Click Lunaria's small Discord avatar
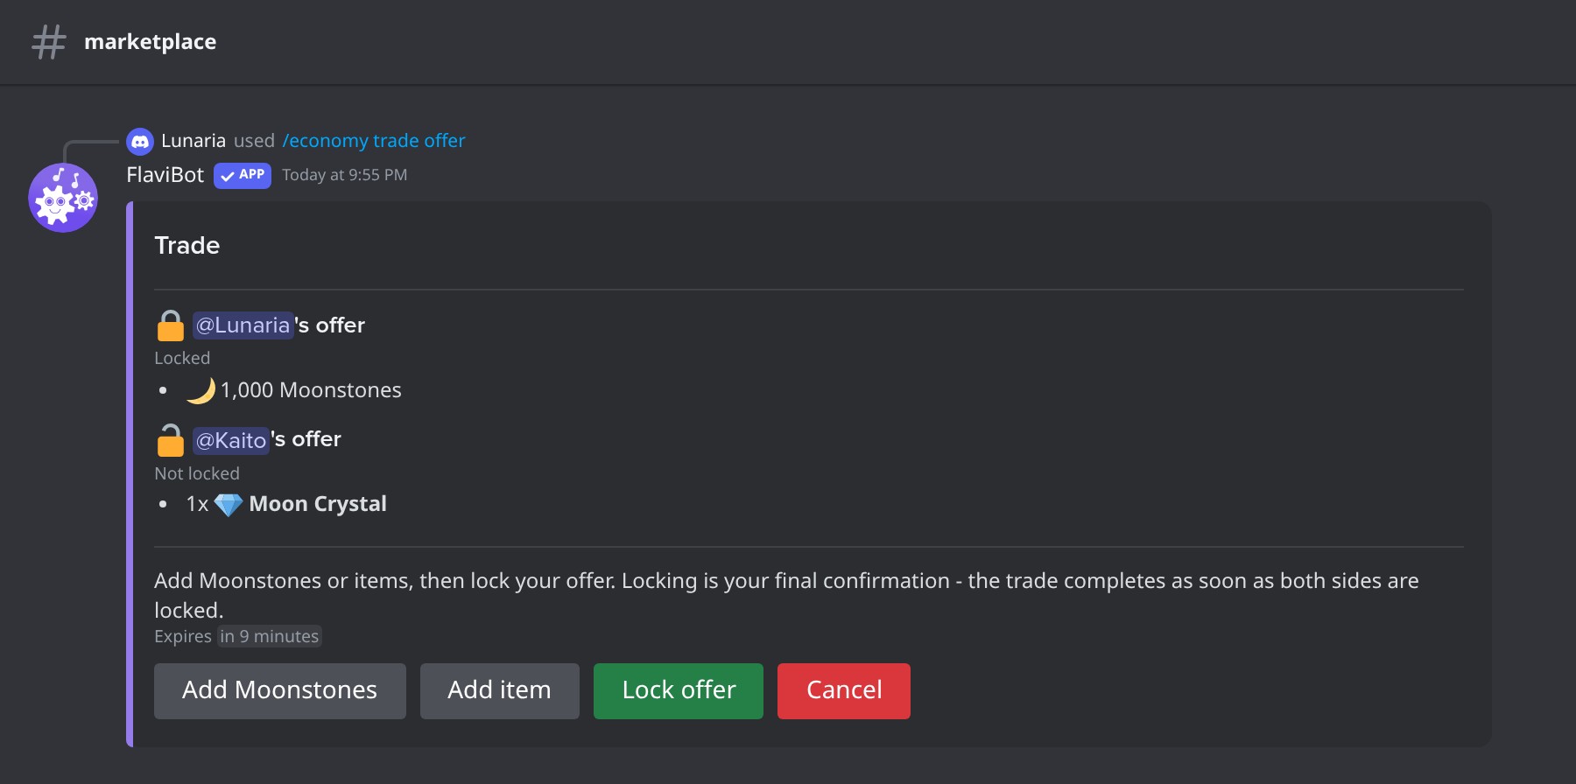This screenshot has height=784, width=1576. 140,141
